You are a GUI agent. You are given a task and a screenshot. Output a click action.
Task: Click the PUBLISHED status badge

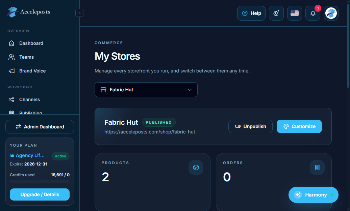(x=159, y=122)
